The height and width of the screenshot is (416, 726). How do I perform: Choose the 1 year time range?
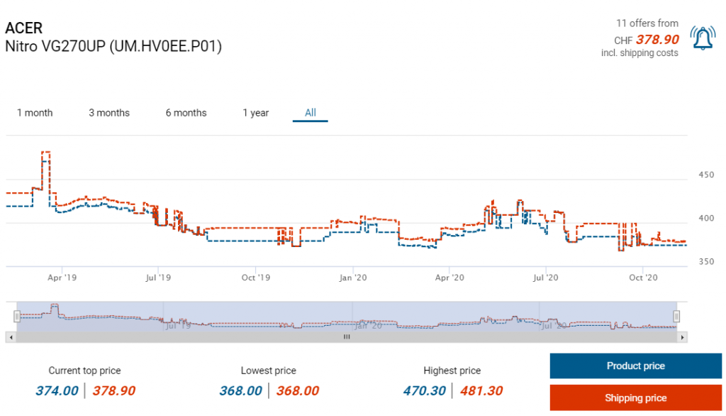[x=255, y=113]
